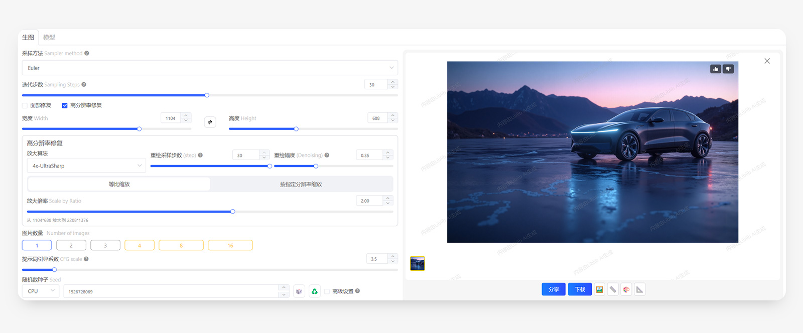Click the picture icon next to 下载
This screenshot has height=333, width=803.
[x=599, y=289]
